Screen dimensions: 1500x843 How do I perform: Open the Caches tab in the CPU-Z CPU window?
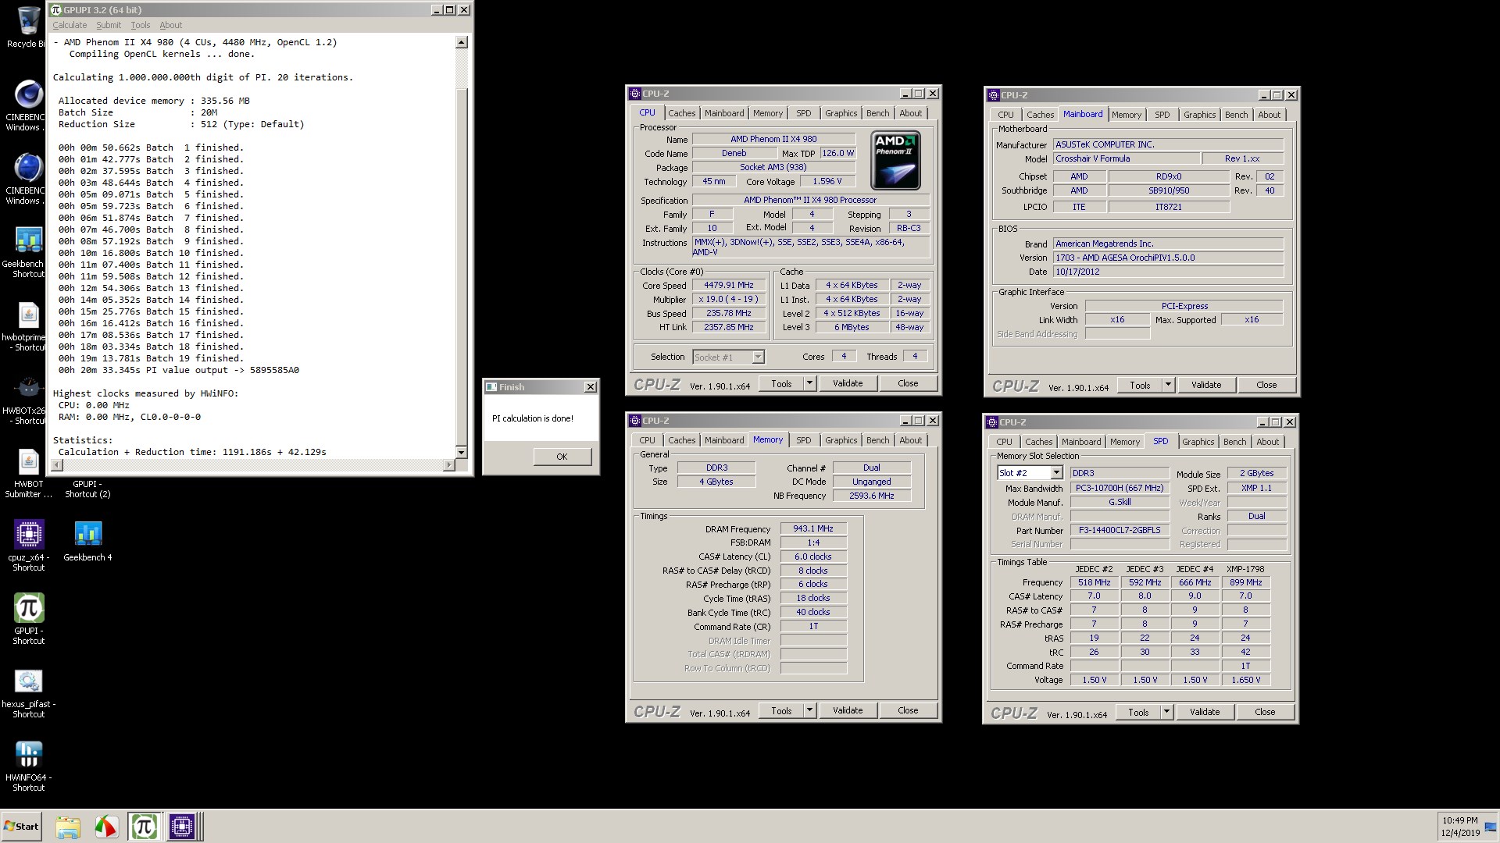tap(681, 113)
